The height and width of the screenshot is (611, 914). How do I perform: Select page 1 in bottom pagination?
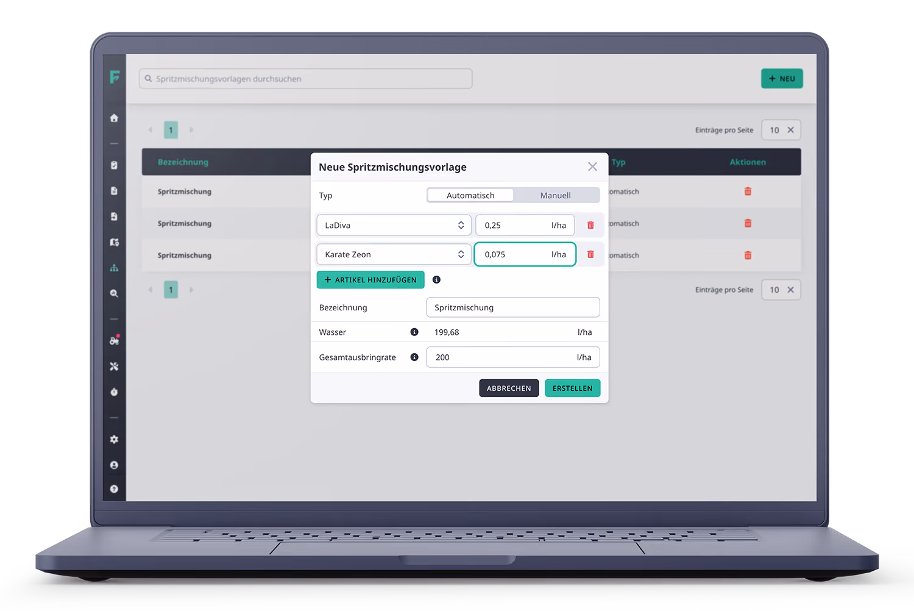pyautogui.click(x=171, y=290)
